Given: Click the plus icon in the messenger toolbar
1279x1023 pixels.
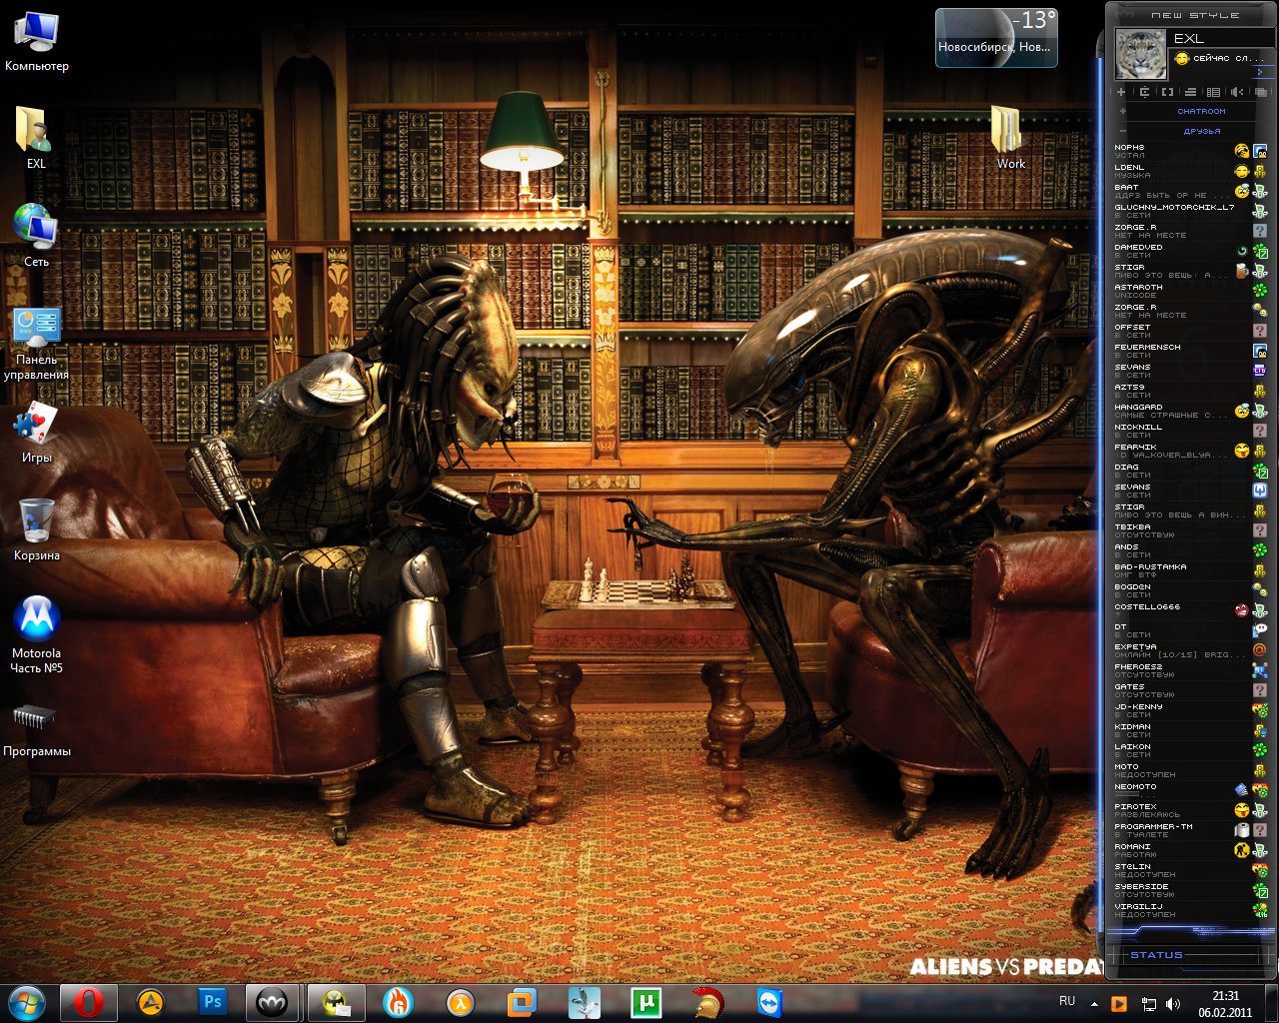Looking at the screenshot, I should tap(1121, 92).
